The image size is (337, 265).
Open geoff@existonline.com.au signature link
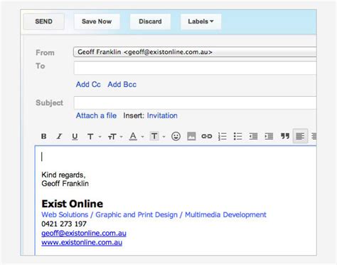[84, 233]
